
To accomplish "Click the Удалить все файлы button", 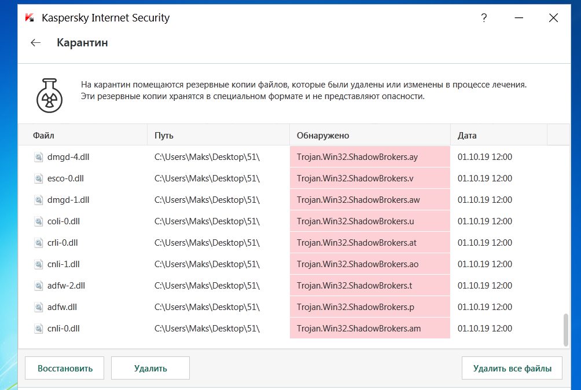I will pyautogui.click(x=512, y=368).
